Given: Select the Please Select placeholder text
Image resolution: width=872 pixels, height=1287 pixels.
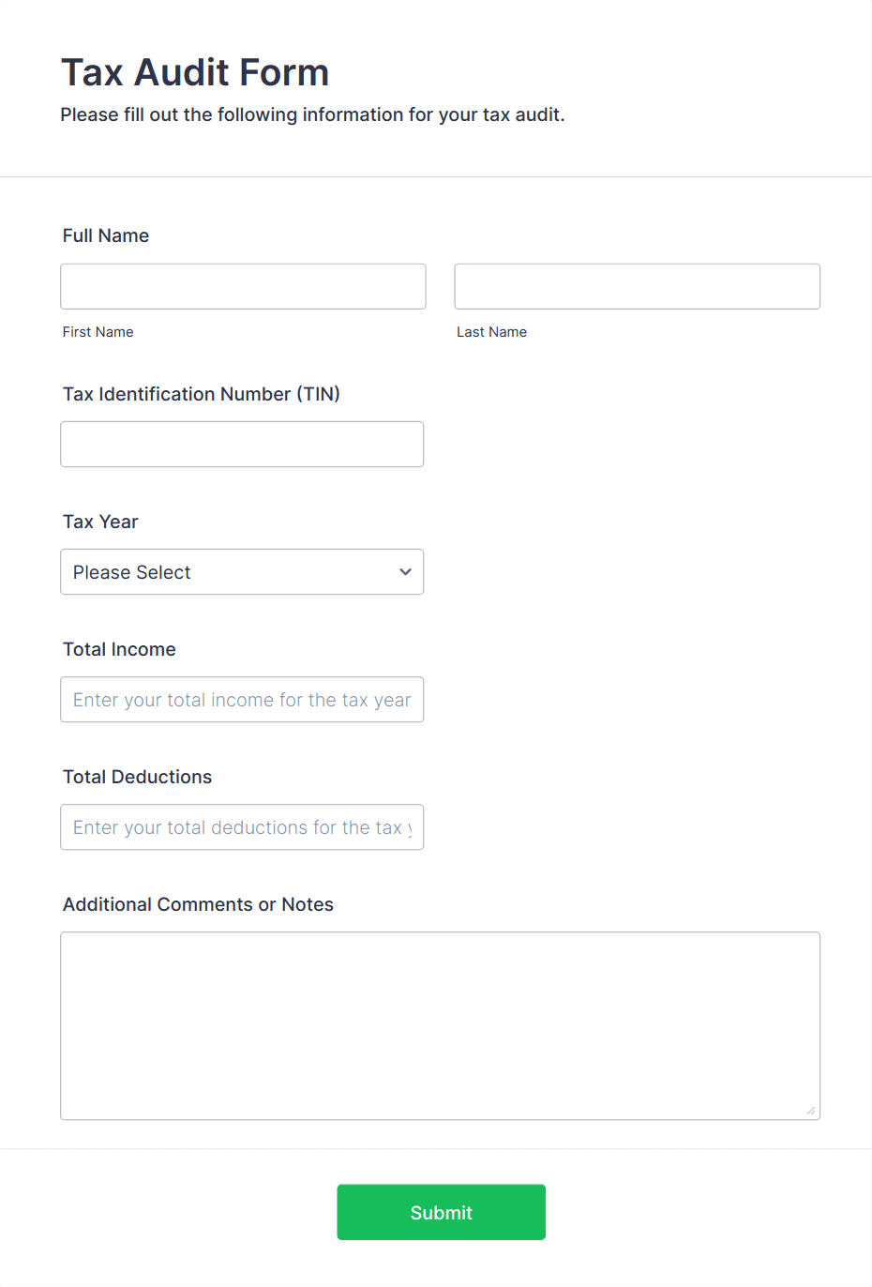Looking at the screenshot, I should point(131,571).
